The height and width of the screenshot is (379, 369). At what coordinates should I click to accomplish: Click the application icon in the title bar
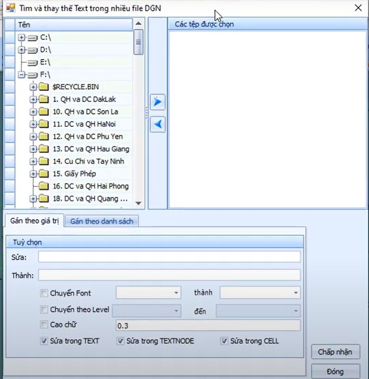tap(11, 8)
